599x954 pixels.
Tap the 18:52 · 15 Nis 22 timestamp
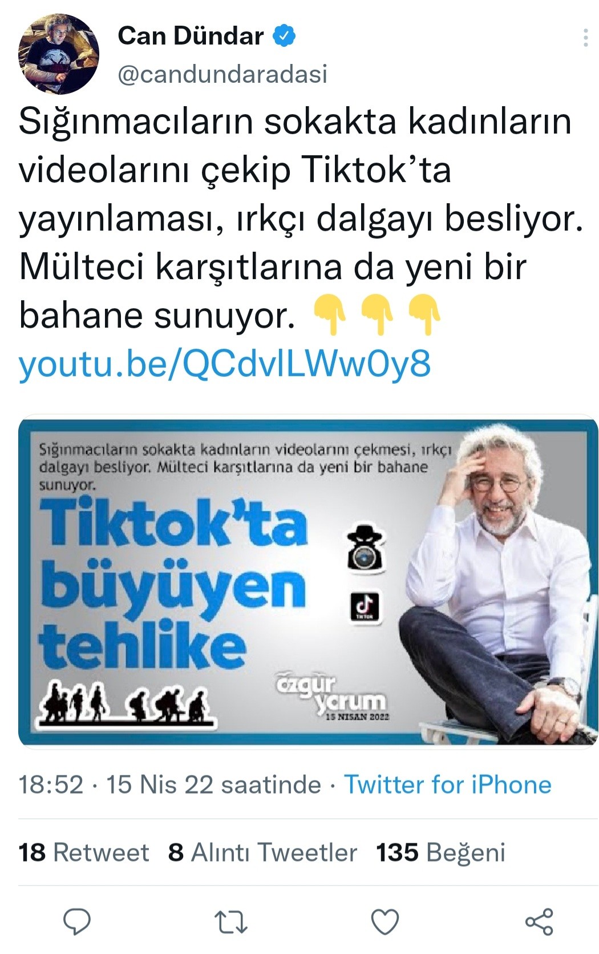(x=170, y=784)
